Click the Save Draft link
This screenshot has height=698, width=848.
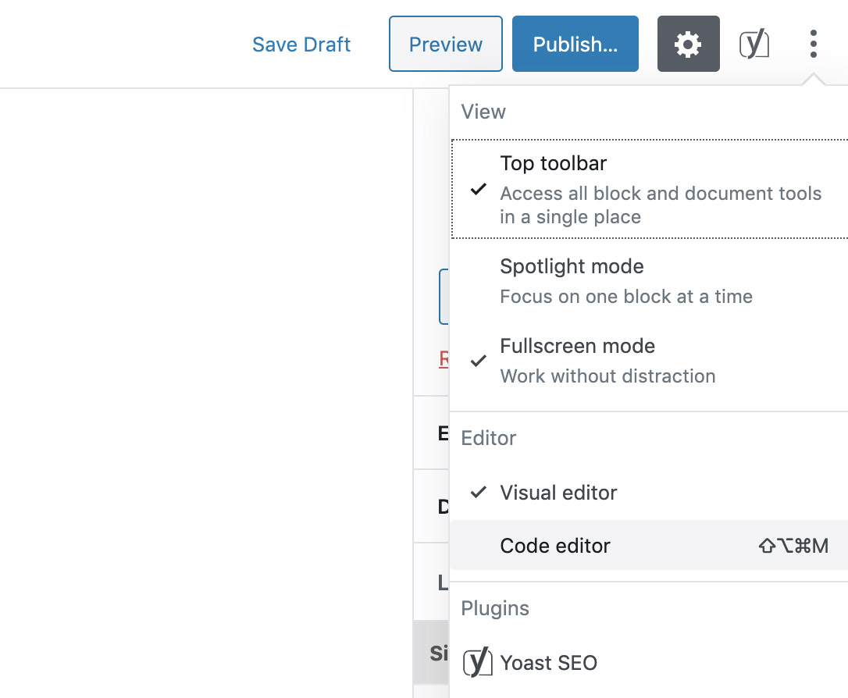pyautogui.click(x=301, y=45)
